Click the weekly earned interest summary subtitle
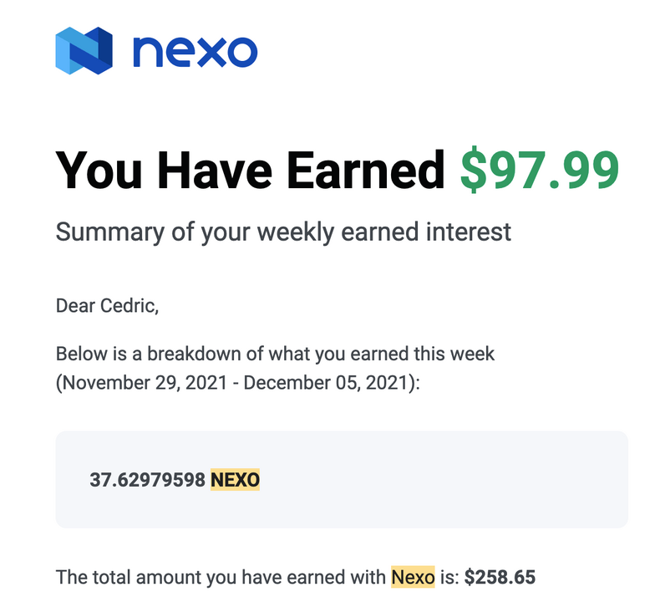The width and height of the screenshot is (655, 602). (x=283, y=232)
